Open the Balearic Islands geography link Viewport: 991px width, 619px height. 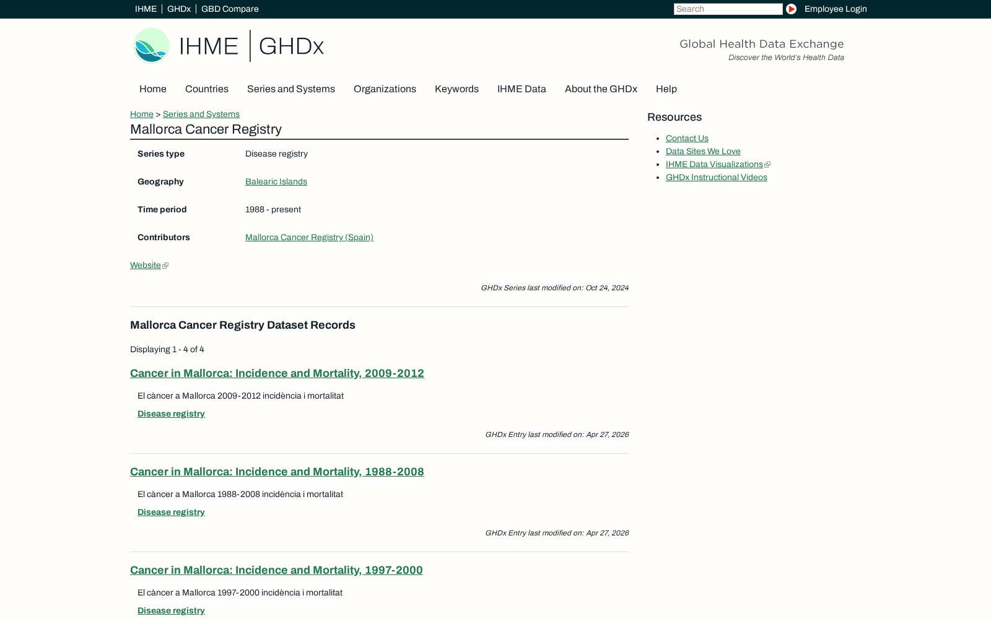click(x=276, y=182)
